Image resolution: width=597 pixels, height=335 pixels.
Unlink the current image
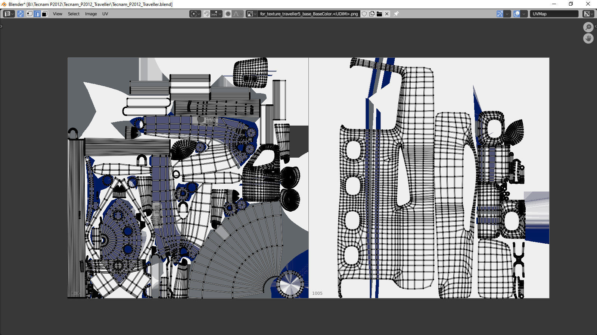point(387,14)
